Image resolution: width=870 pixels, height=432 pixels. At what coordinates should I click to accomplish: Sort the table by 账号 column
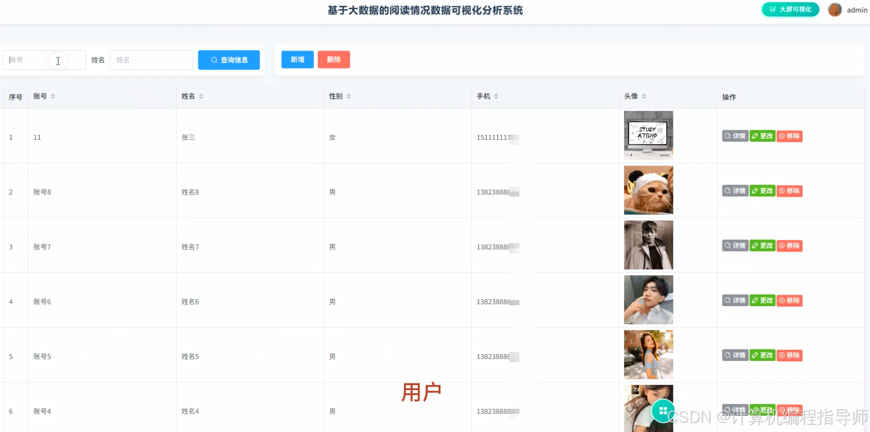point(53,96)
